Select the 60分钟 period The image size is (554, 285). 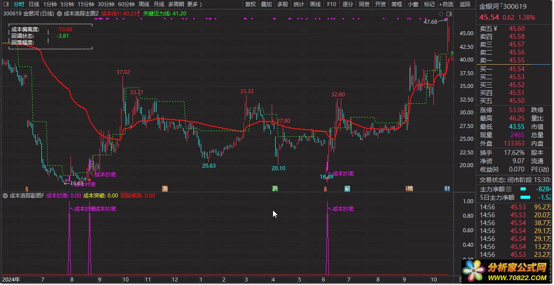(x=126, y=4)
